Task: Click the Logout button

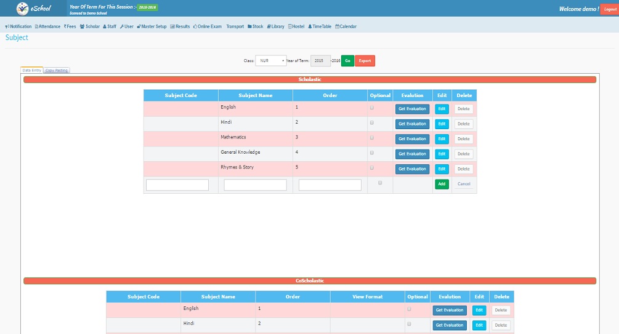Action: pyautogui.click(x=609, y=9)
